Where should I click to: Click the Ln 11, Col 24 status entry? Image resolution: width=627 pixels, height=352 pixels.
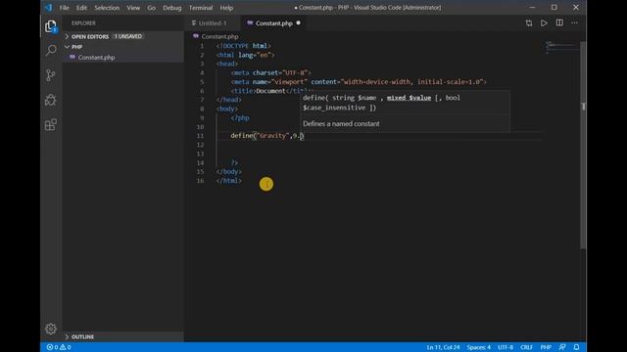coord(443,347)
